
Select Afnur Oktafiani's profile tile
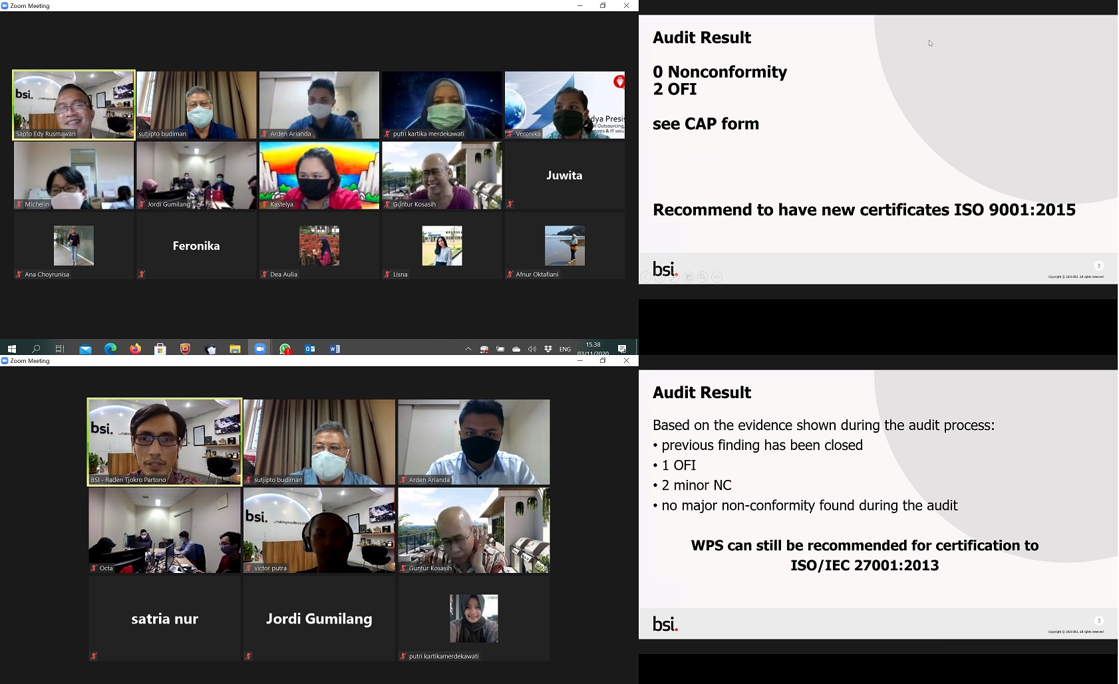[x=565, y=246]
